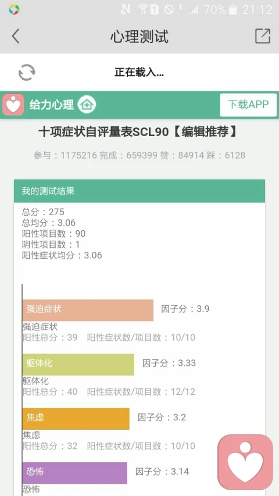Click the 下载APP button

pyautogui.click(x=248, y=105)
